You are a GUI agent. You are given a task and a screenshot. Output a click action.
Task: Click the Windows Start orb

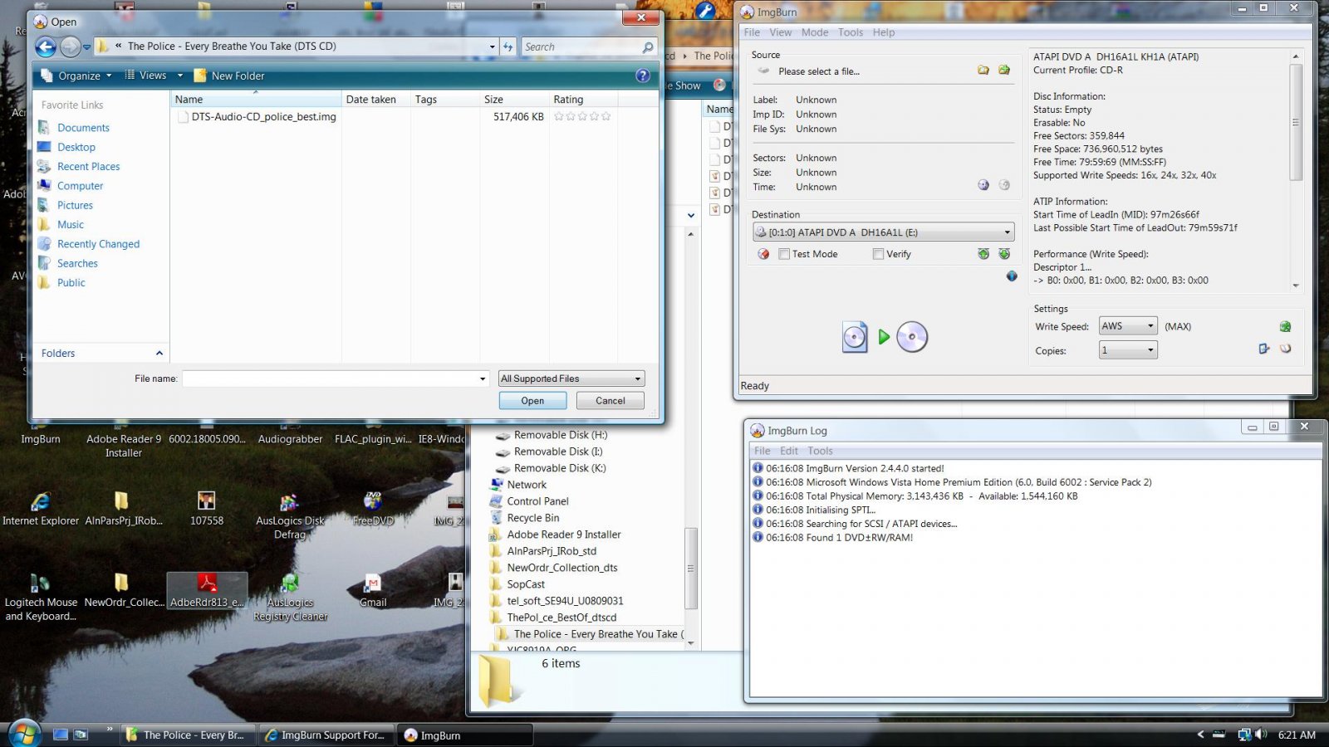click(x=24, y=734)
